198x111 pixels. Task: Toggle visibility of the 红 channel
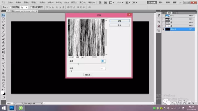point(163,19)
